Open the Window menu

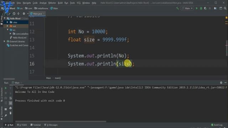click(86, 3)
